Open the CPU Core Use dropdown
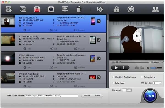 tap(157, 83)
